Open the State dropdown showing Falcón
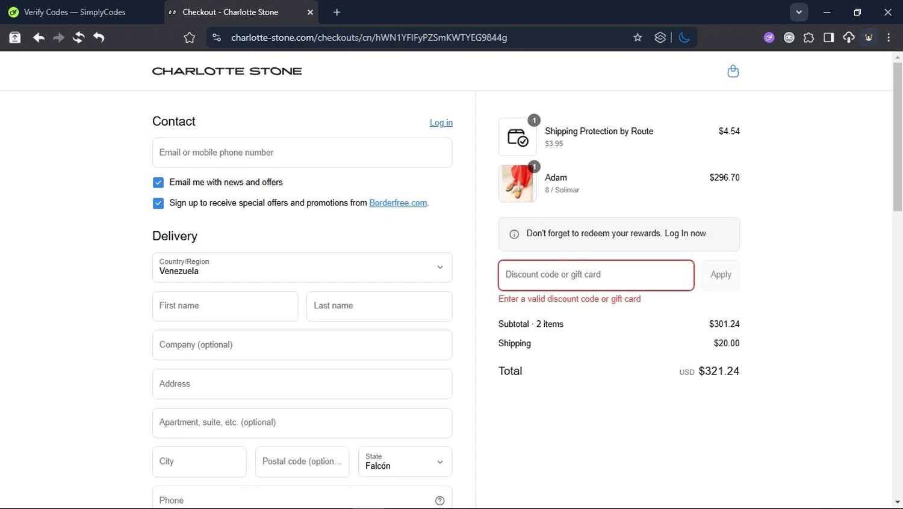The height and width of the screenshot is (509, 903). pyautogui.click(x=405, y=462)
